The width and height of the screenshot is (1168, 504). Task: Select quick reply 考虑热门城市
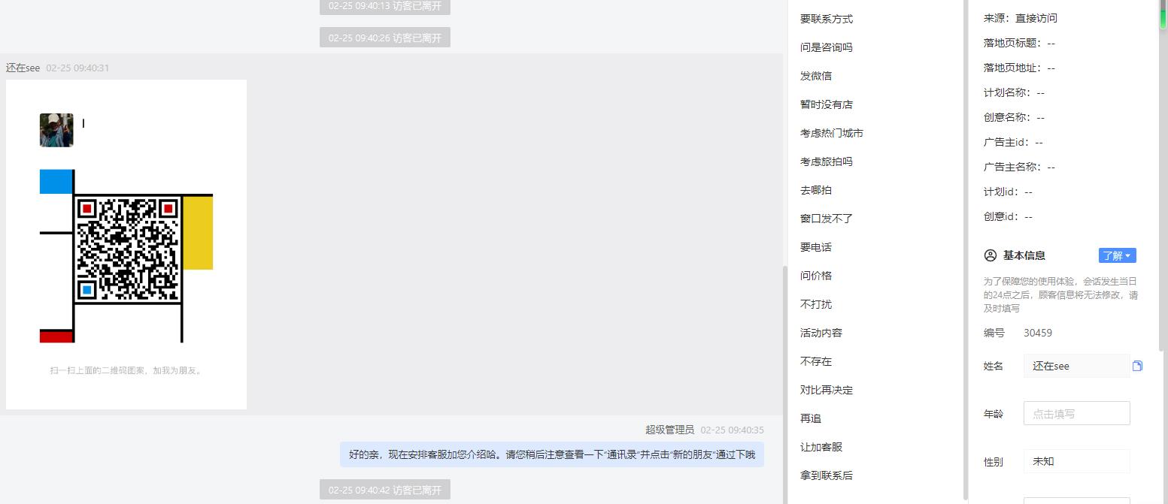[x=832, y=133]
